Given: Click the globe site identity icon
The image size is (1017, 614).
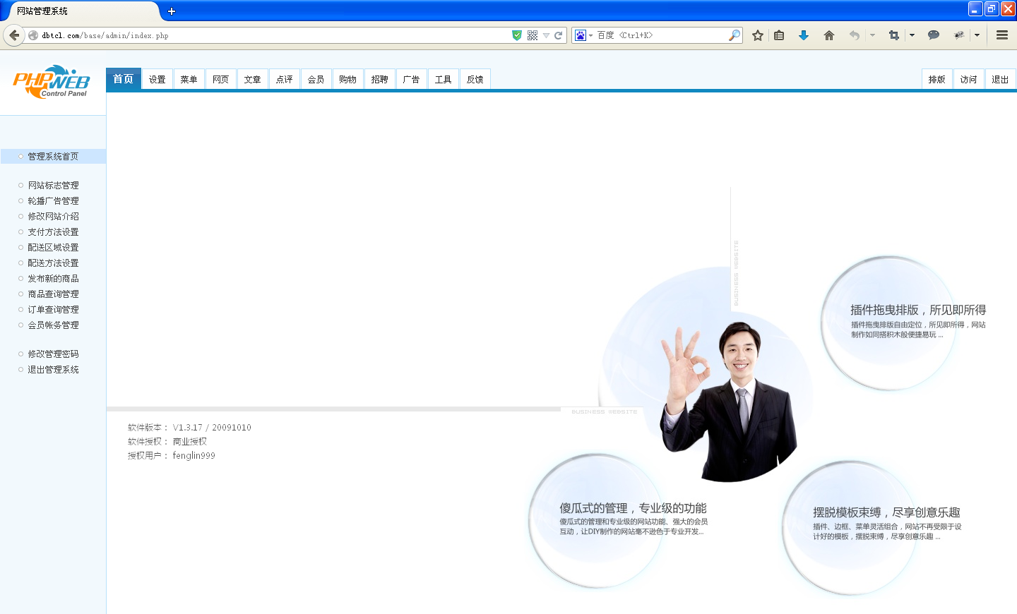Looking at the screenshot, I should pos(33,35).
